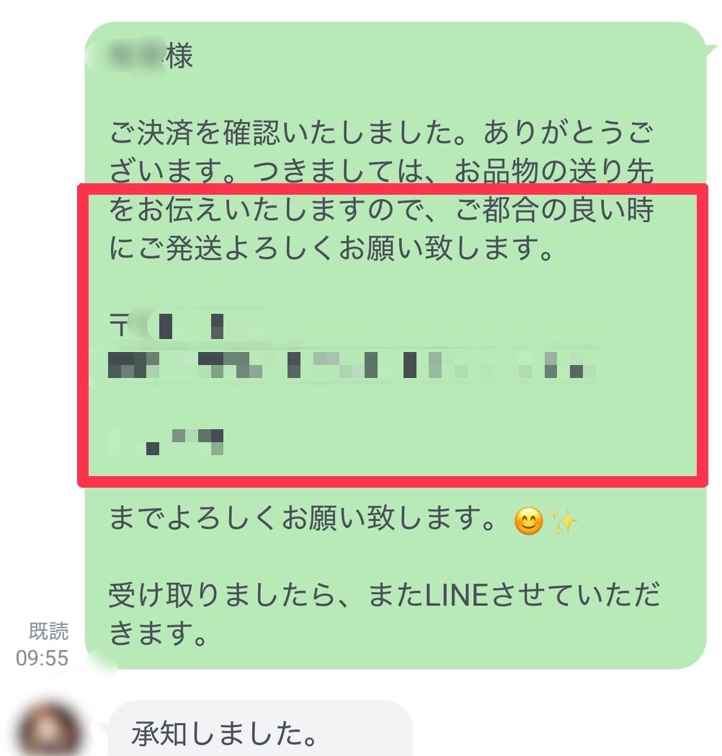This screenshot has height=756, width=722.
Task: Tap the green bubble tail corner
Action: coord(709,48)
